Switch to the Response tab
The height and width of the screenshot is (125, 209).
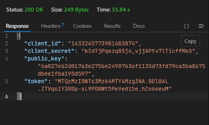17,26
